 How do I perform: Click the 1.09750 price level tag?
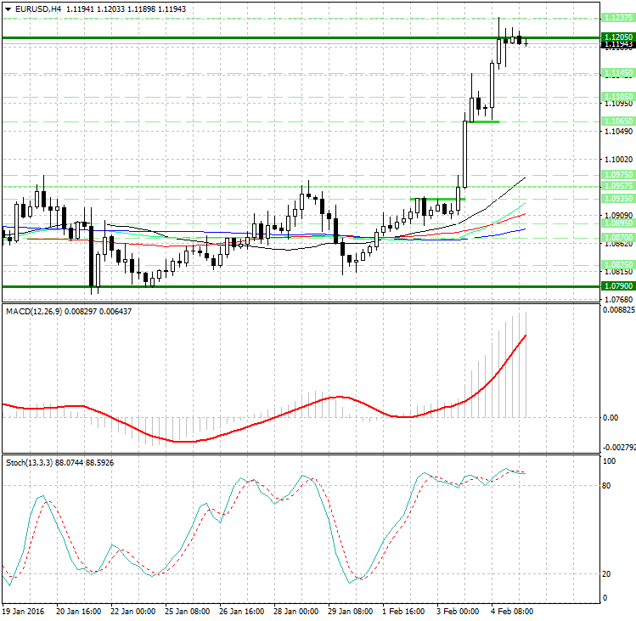pos(616,173)
